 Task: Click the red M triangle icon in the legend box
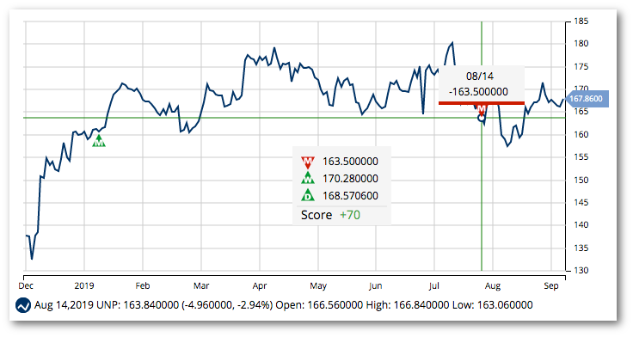click(x=308, y=162)
